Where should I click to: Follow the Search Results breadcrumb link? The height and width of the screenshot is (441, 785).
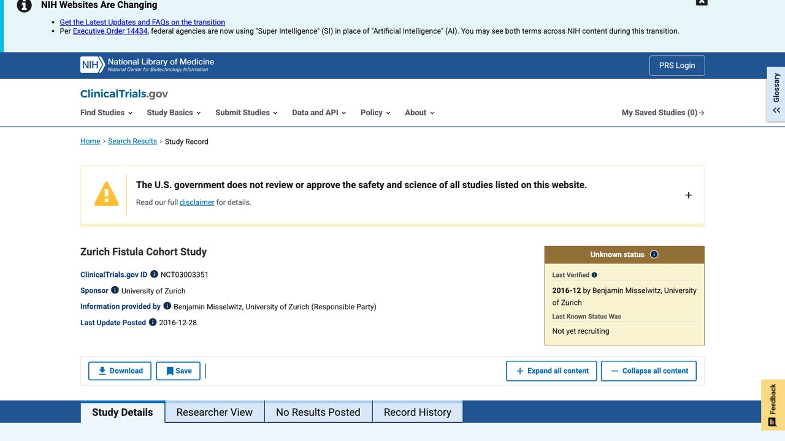(x=132, y=141)
